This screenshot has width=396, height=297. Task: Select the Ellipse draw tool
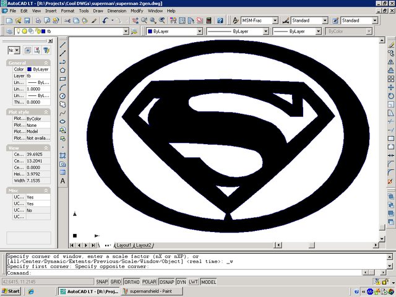[x=63, y=121]
